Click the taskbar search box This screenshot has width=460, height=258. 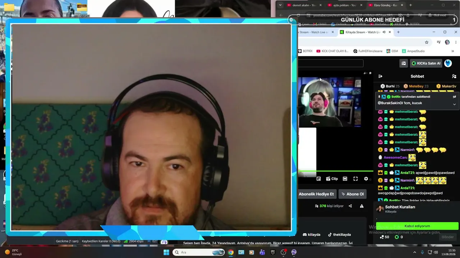tap(199, 252)
